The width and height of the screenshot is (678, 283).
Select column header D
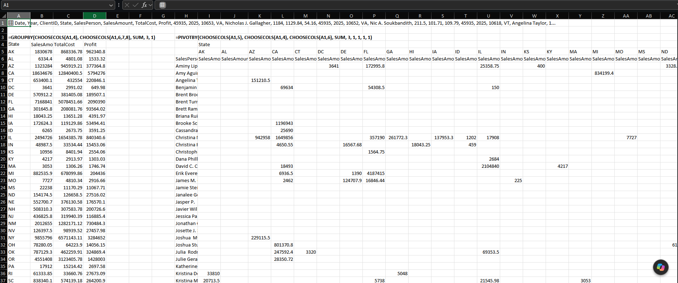click(94, 16)
